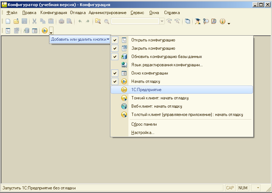The width and height of the screenshot is (272, 193).
Task: Click the Start debugging play toolbar icon
Action: coord(45,31)
